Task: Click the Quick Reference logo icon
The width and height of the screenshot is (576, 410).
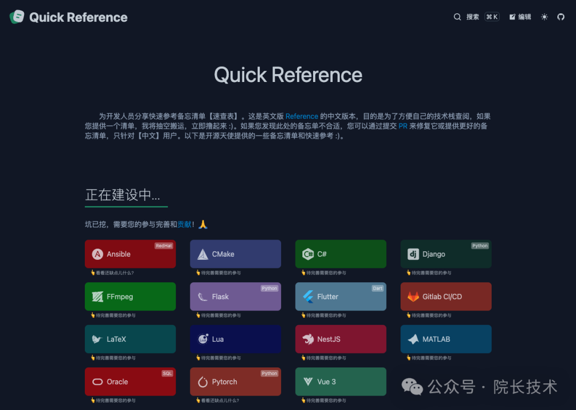Action: [x=17, y=17]
